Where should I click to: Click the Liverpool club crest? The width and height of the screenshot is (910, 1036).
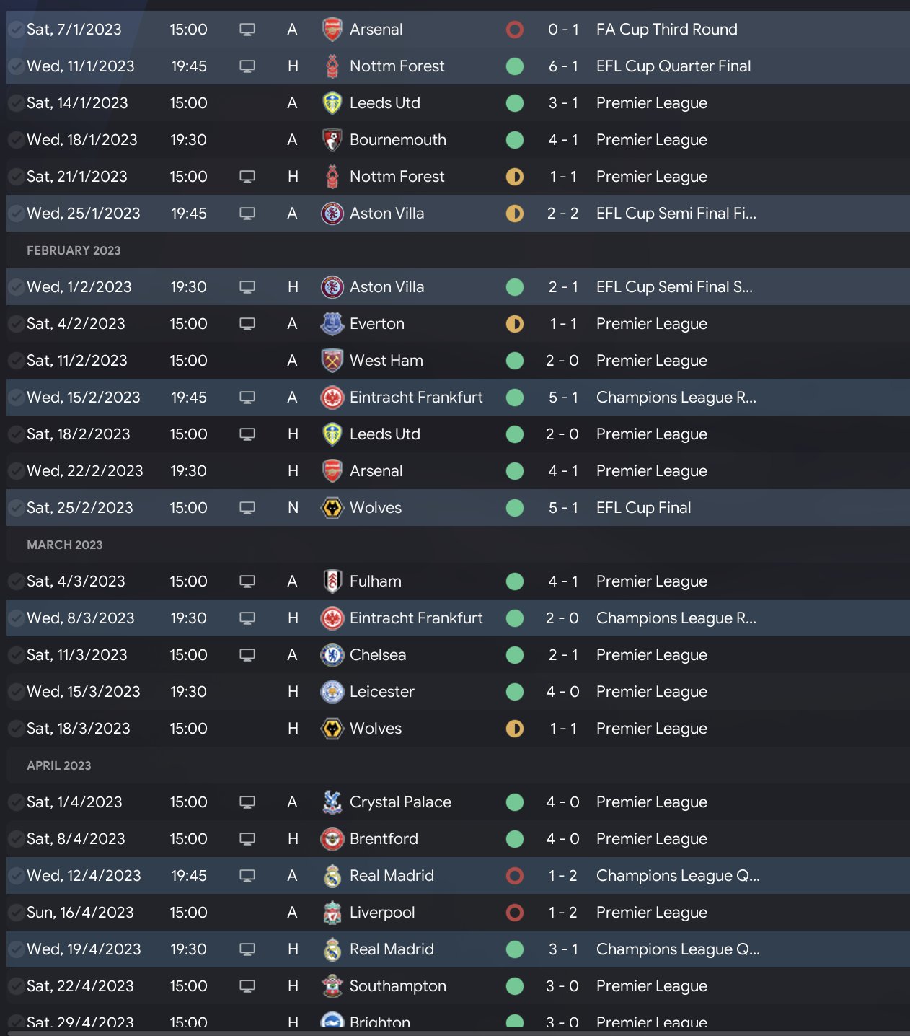[x=332, y=913]
